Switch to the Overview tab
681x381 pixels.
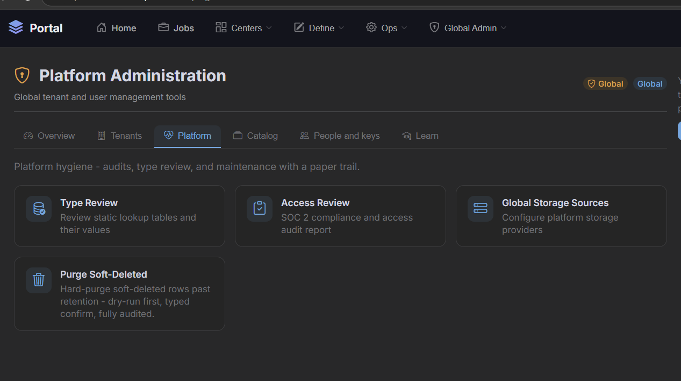[49, 136]
